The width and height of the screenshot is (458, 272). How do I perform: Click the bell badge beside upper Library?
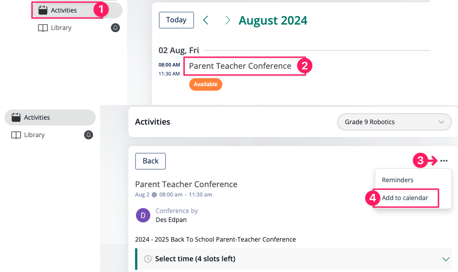coord(115,28)
